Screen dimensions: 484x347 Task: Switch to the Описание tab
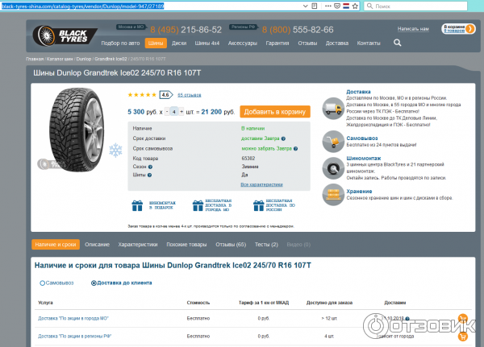click(97, 244)
